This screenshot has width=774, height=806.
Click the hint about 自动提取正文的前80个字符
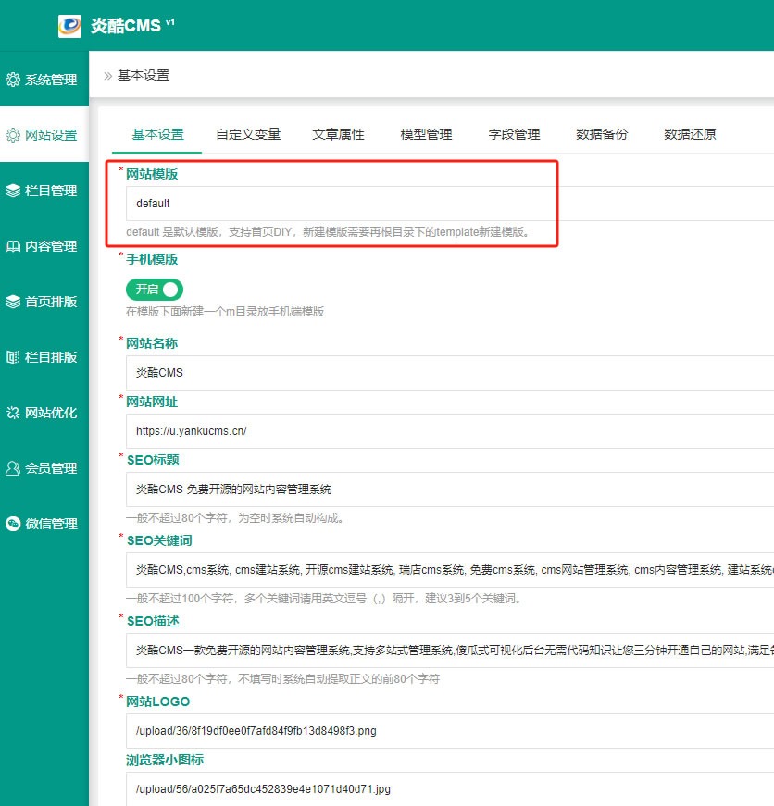pos(283,679)
